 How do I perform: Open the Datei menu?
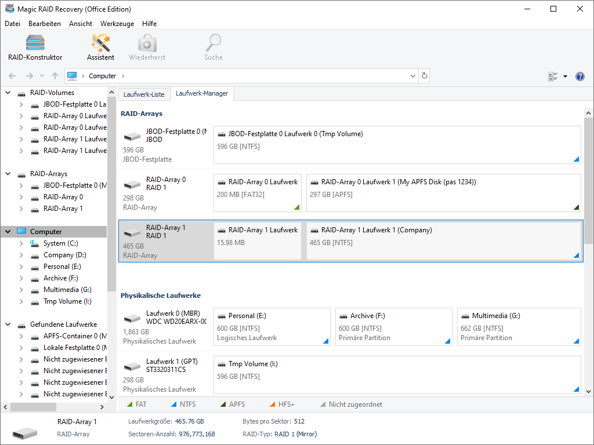click(13, 23)
